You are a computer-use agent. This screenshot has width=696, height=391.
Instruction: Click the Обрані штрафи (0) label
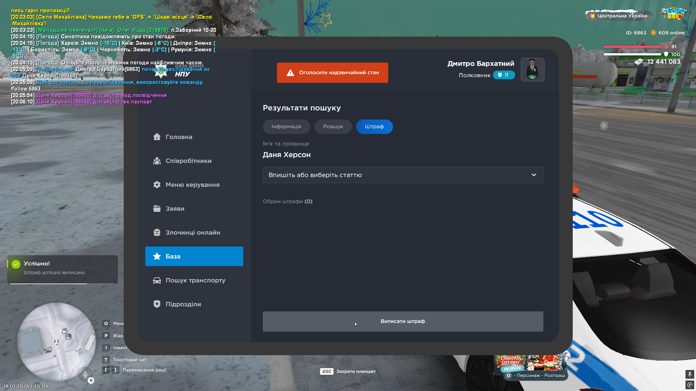288,201
